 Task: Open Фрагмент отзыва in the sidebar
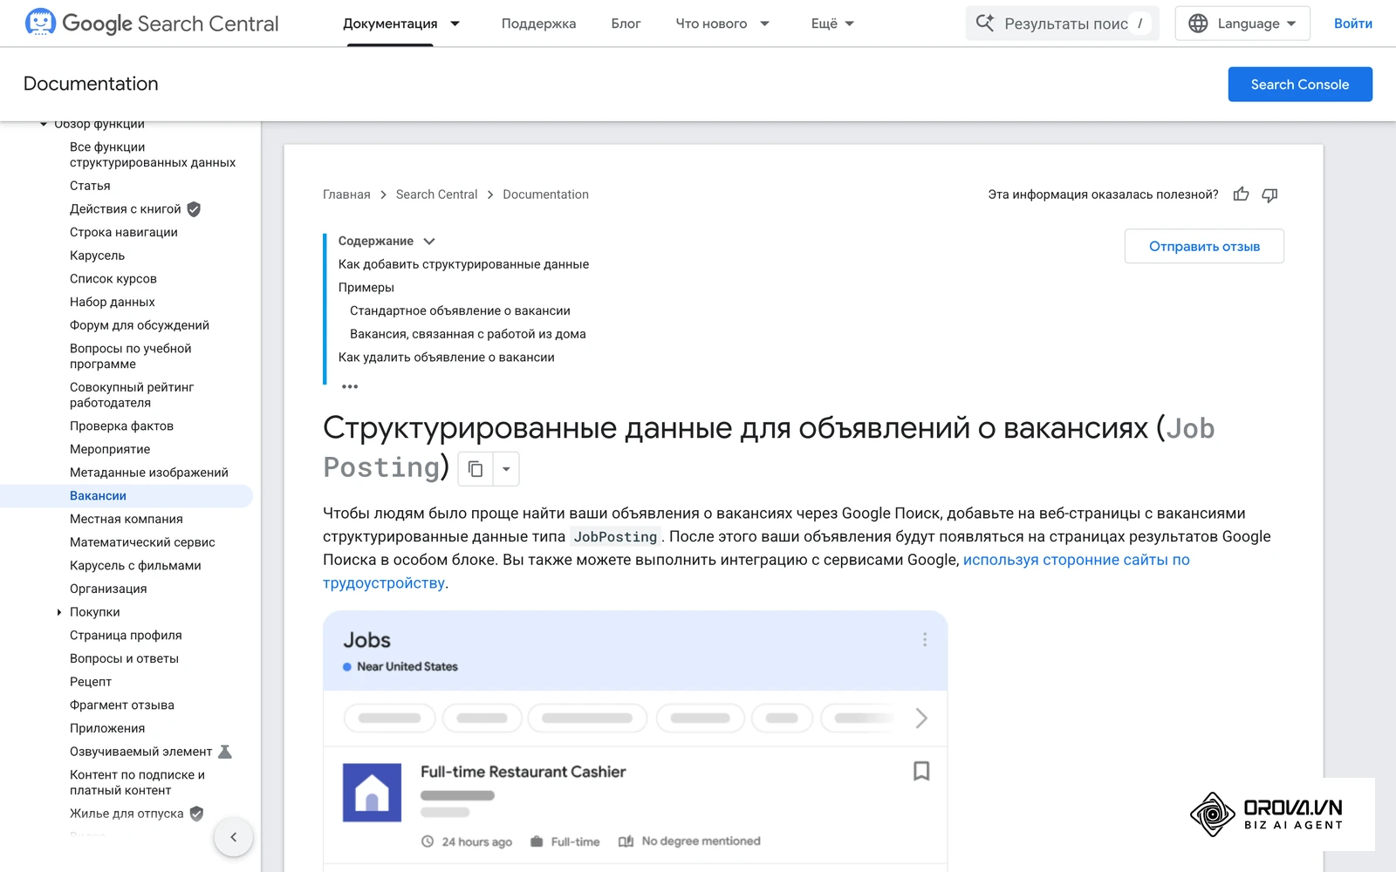pyautogui.click(x=122, y=705)
